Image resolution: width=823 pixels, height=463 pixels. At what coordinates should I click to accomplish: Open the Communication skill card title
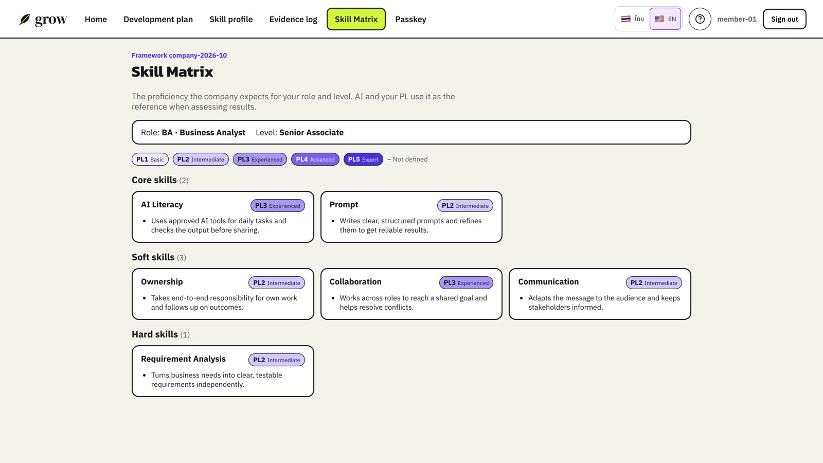(548, 281)
